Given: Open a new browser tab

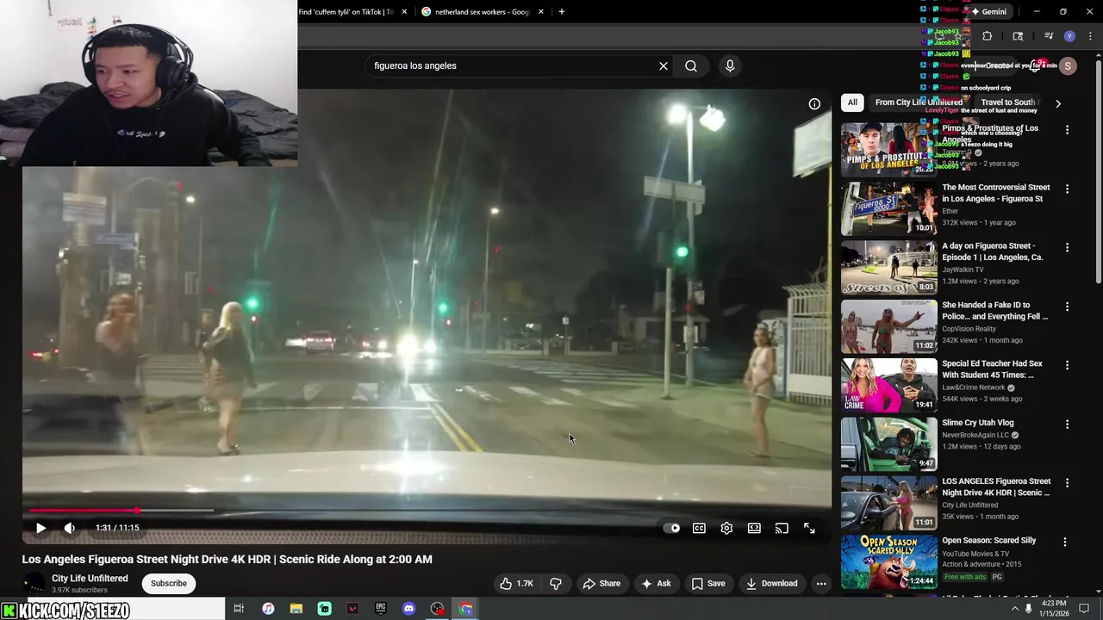Looking at the screenshot, I should (x=562, y=12).
